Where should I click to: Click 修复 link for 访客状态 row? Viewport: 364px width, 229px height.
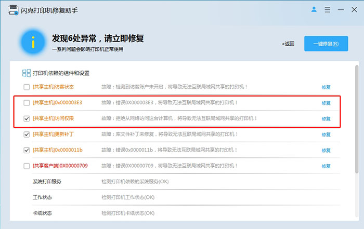click(x=326, y=87)
